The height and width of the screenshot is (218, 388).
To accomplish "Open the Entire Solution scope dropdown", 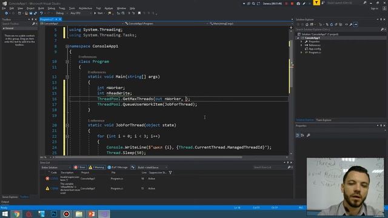I will [x=56, y=167].
